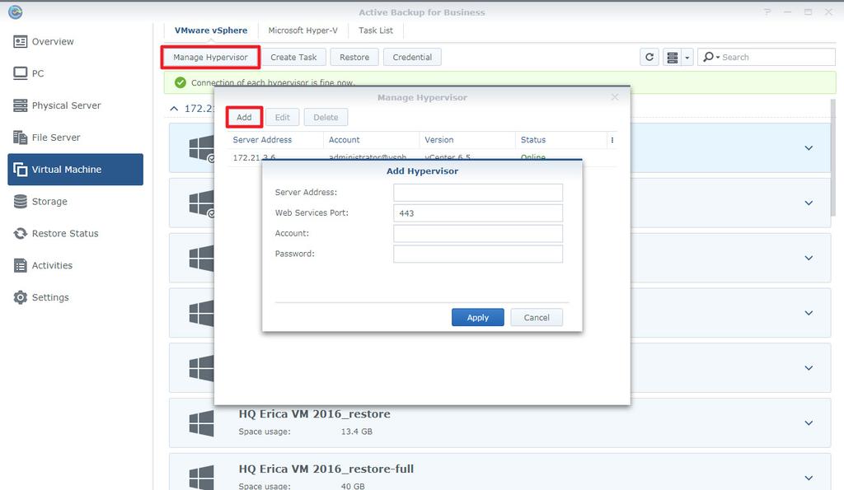Open the Credential button
The height and width of the screenshot is (490, 844).
point(412,57)
